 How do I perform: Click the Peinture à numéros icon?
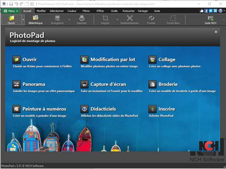[x=17, y=109]
